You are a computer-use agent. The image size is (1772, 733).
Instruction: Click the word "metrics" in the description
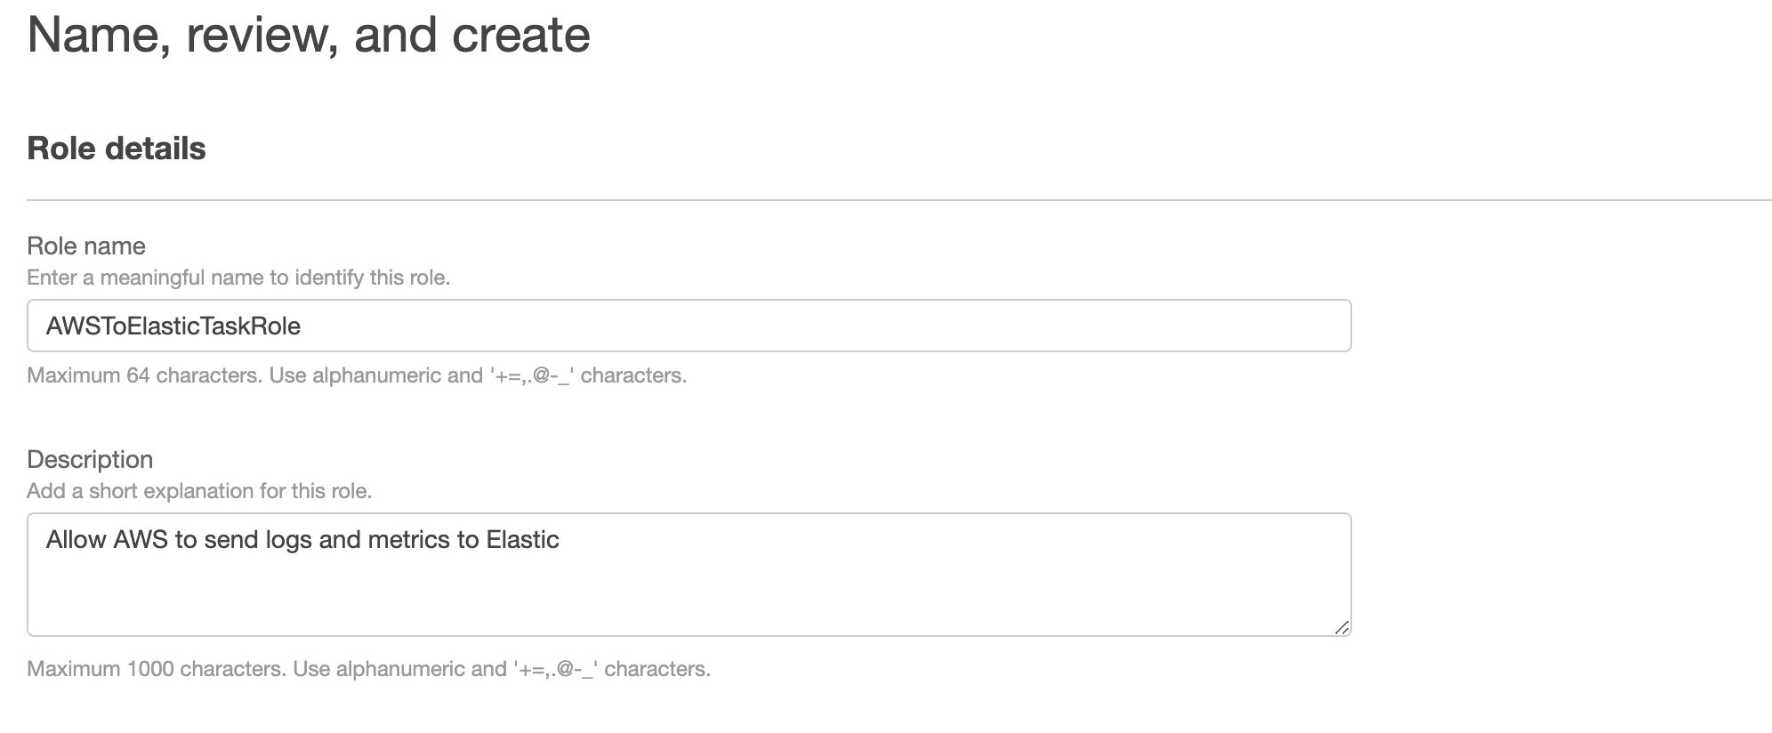409,540
